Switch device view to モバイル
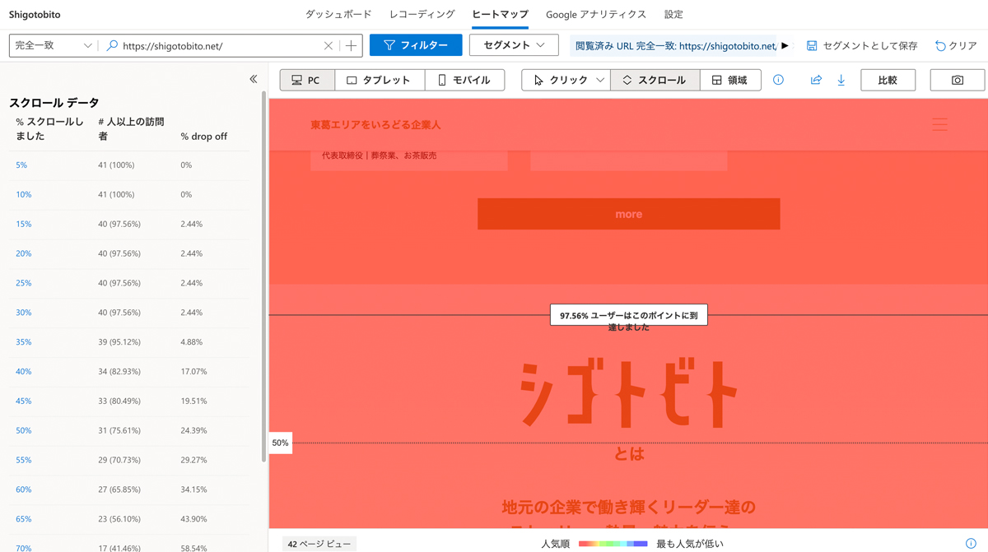This screenshot has width=988, height=552. coord(464,80)
